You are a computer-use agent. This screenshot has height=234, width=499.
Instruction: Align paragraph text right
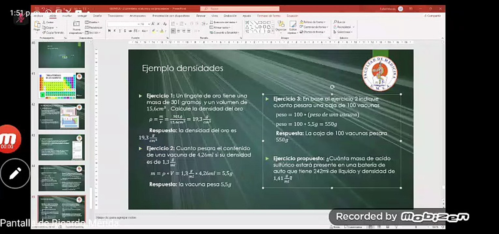pos(183,31)
